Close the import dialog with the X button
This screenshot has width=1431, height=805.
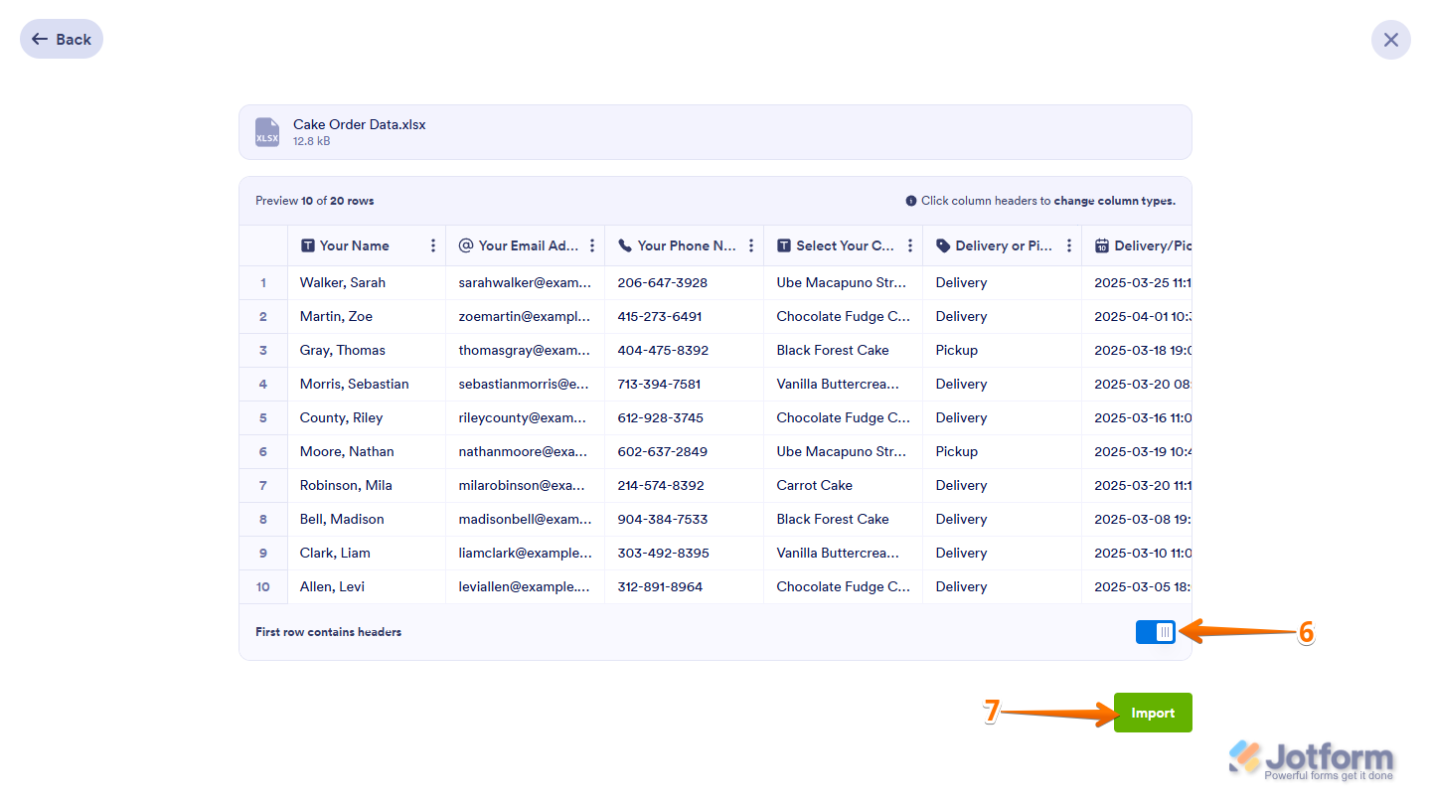[x=1390, y=40]
